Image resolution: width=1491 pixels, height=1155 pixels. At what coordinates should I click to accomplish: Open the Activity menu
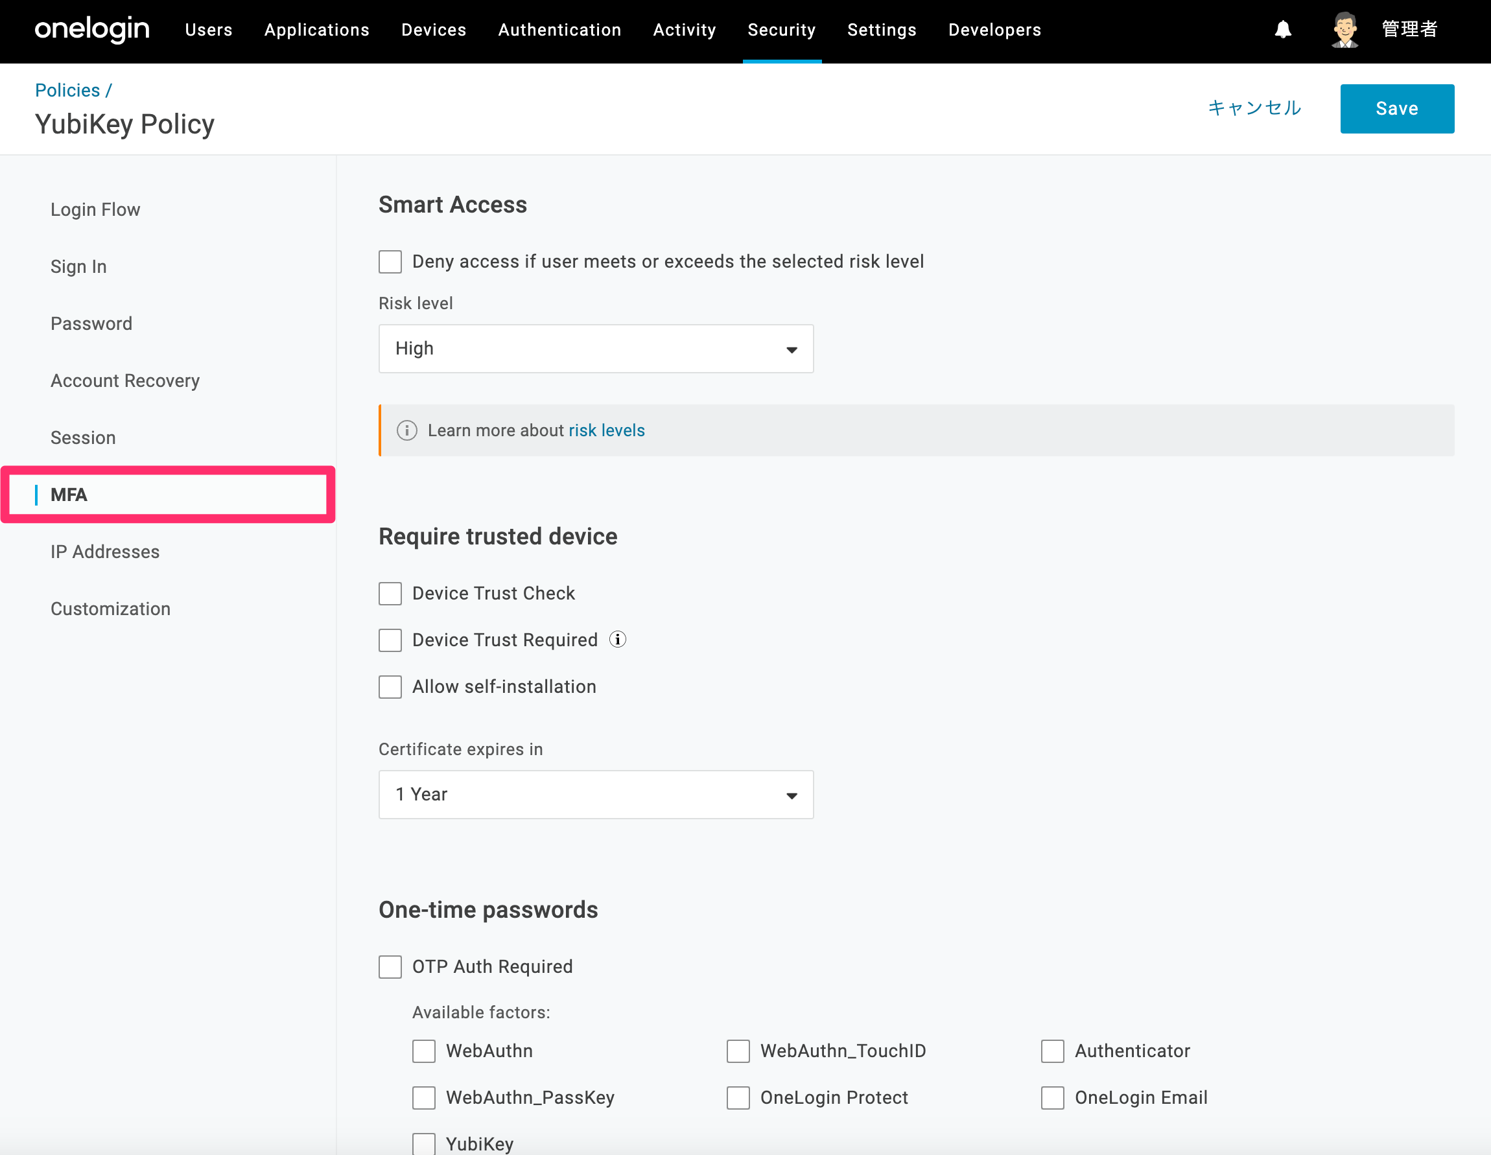point(684,30)
